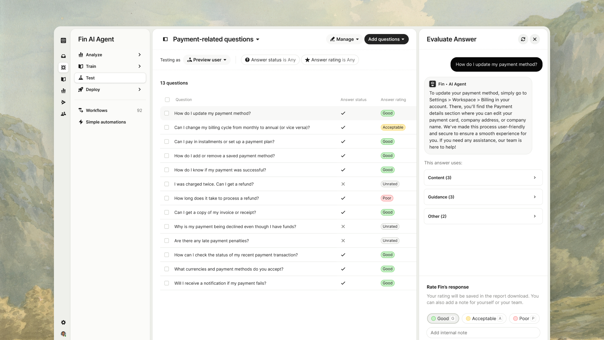Check the select-all questions checkbox
The height and width of the screenshot is (340, 604).
tap(167, 100)
